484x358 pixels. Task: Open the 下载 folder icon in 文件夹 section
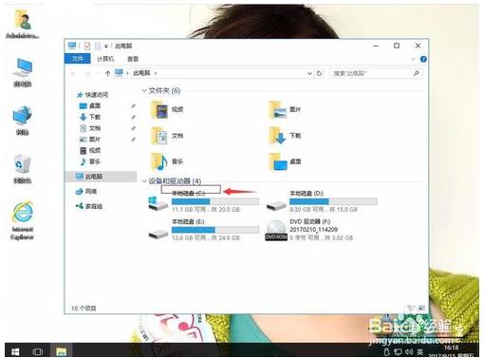[x=278, y=136]
